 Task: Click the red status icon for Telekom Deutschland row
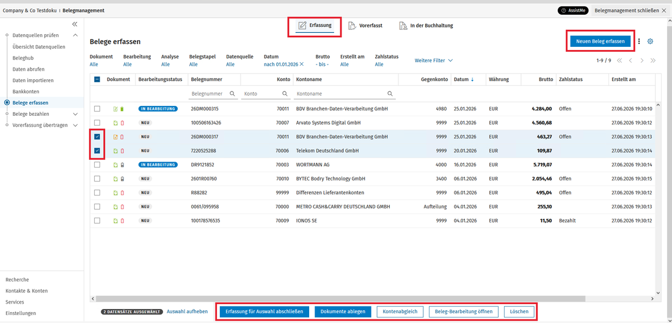[x=122, y=151]
